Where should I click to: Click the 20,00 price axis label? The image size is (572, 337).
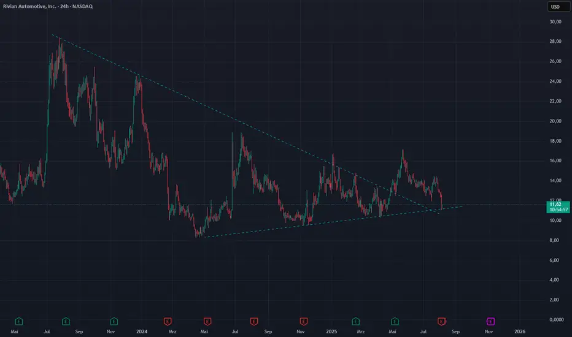555,121
